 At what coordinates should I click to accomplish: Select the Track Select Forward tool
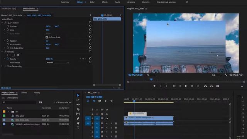pyautogui.click(x=78, y=100)
